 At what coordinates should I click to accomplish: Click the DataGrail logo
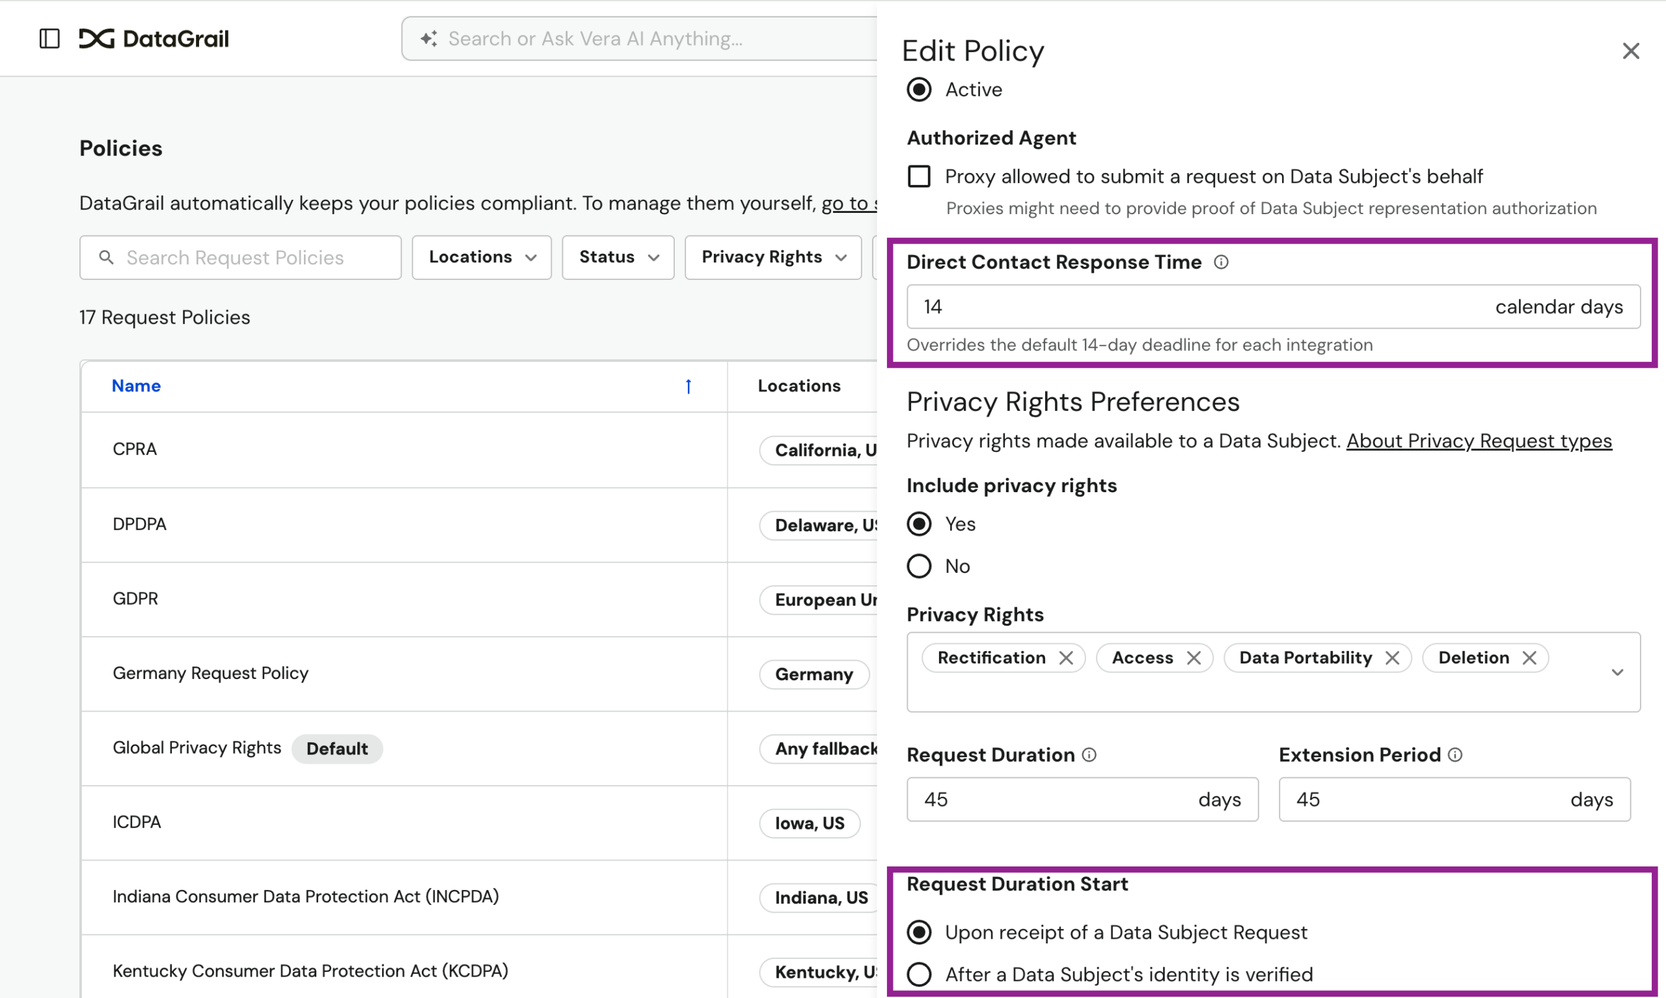pyautogui.click(x=154, y=38)
